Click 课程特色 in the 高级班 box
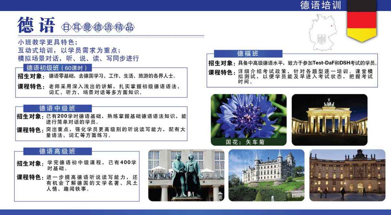Viewport: 391px width, 215px height. 30,177
